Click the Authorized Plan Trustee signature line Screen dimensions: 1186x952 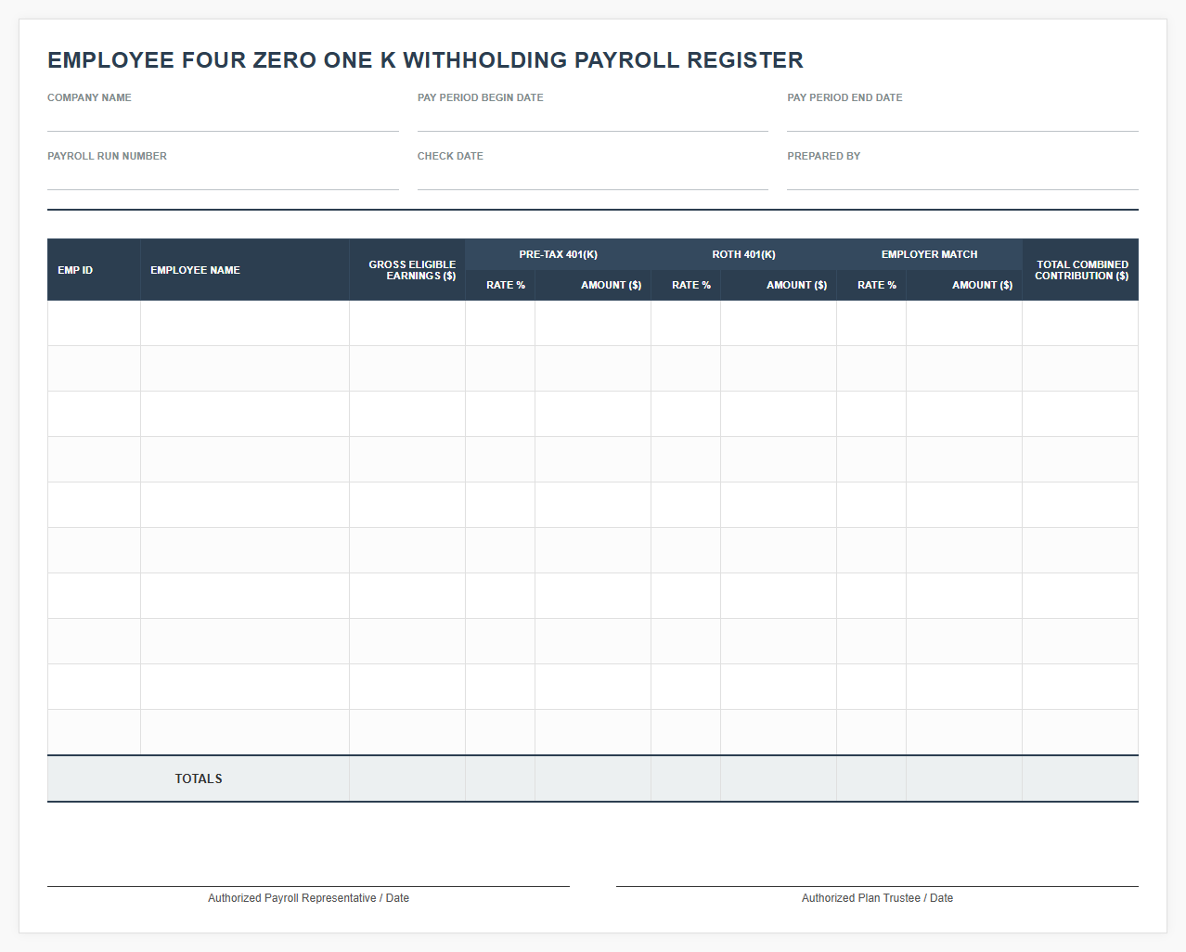point(877,886)
